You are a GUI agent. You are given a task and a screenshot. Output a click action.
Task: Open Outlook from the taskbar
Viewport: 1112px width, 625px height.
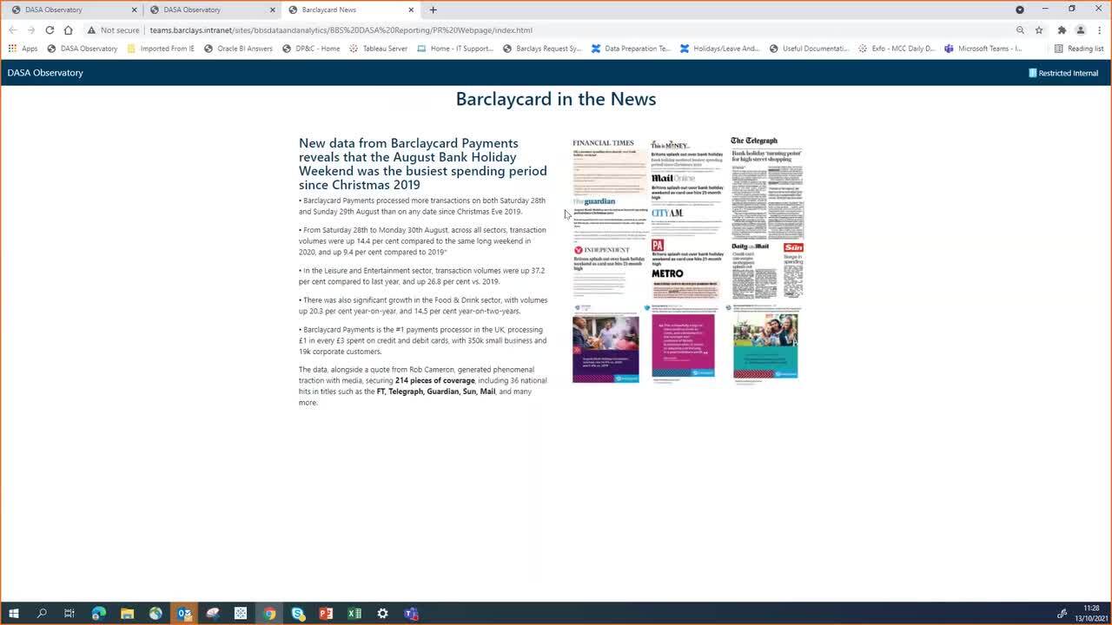pyautogui.click(x=184, y=614)
